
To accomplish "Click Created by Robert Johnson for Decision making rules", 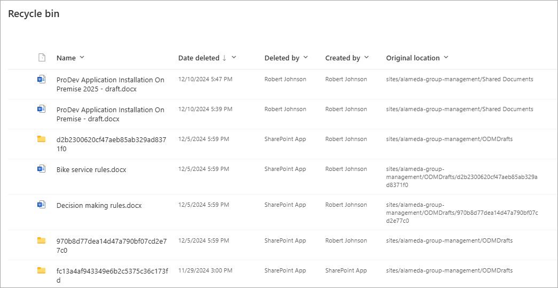I will (346, 205).
